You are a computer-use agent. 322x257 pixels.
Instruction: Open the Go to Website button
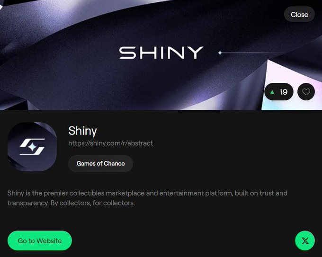coord(40,240)
